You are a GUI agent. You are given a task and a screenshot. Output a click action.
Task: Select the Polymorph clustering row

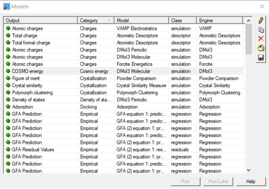[32, 93]
